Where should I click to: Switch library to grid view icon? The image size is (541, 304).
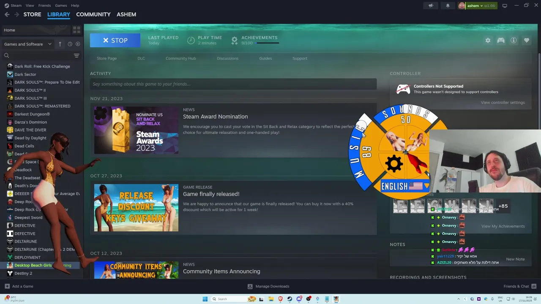click(x=77, y=30)
